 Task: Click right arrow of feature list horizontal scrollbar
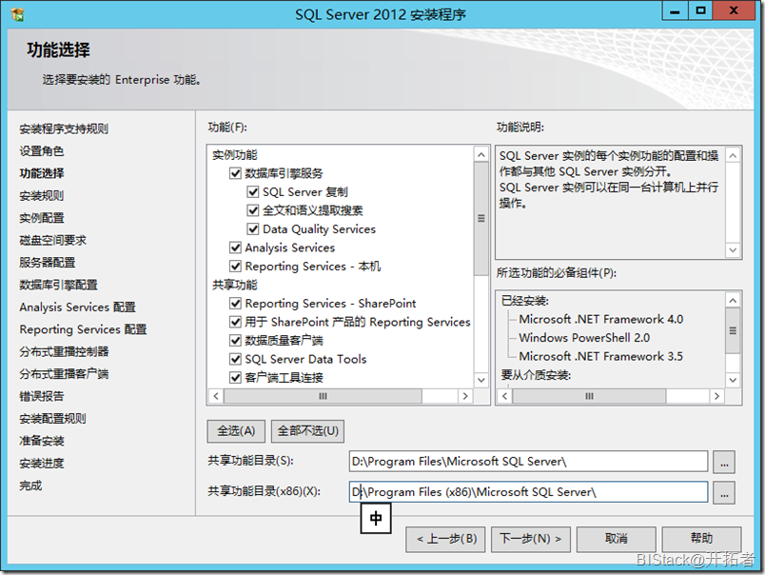coord(465,396)
